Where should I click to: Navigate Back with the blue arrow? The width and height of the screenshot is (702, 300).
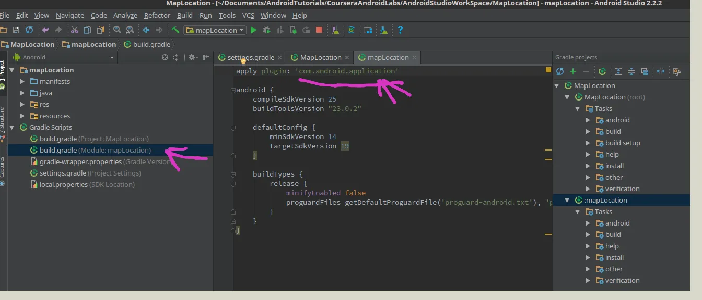click(146, 30)
